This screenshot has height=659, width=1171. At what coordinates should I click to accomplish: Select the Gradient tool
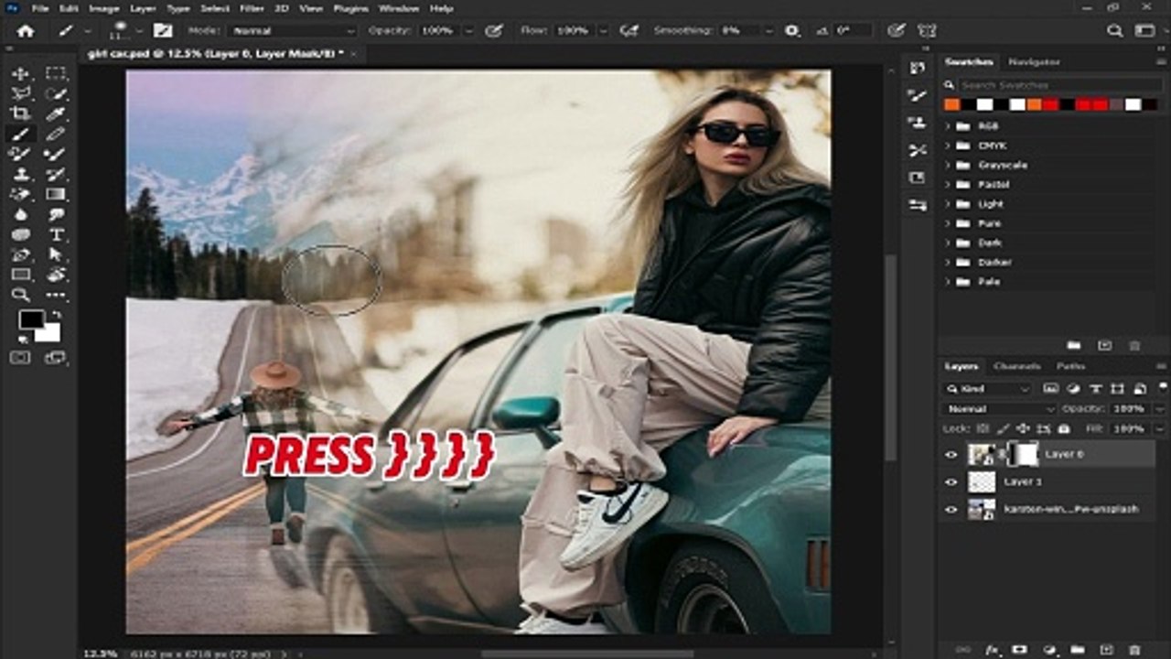point(57,195)
